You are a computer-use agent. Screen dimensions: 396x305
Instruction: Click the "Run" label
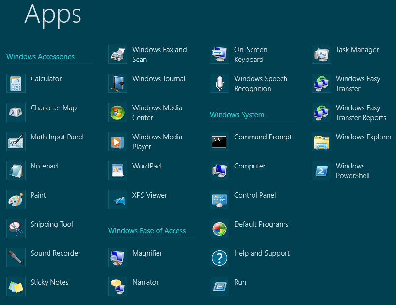click(240, 282)
